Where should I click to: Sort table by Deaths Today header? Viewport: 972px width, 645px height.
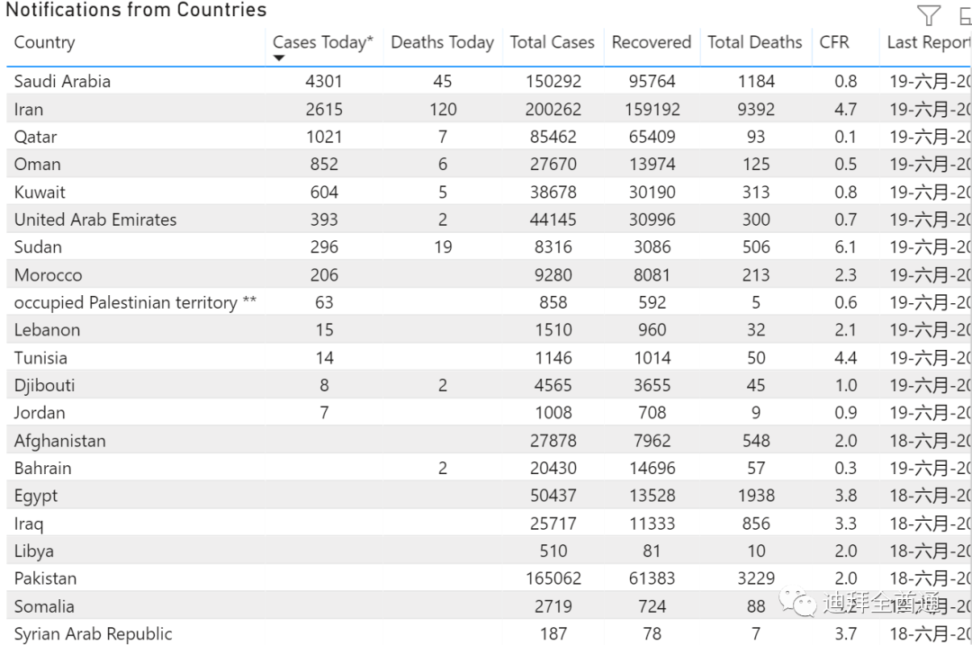click(x=442, y=42)
